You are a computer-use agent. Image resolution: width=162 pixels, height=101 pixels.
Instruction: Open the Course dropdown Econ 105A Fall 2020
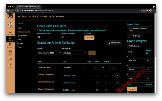pos(50,53)
